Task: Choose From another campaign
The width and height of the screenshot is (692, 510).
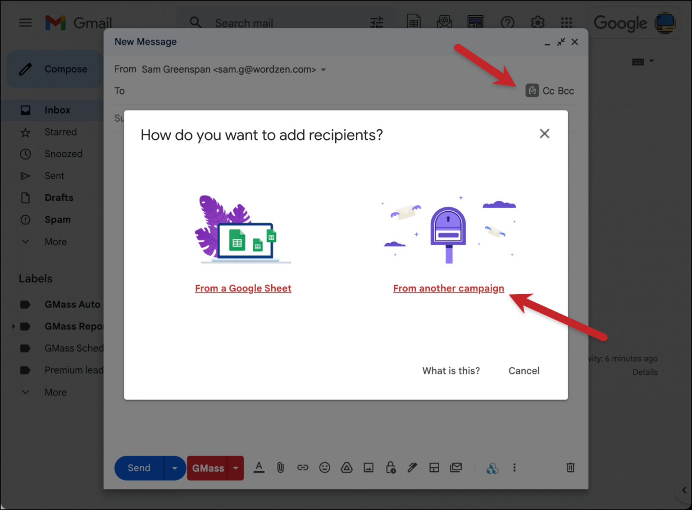Action: (449, 288)
